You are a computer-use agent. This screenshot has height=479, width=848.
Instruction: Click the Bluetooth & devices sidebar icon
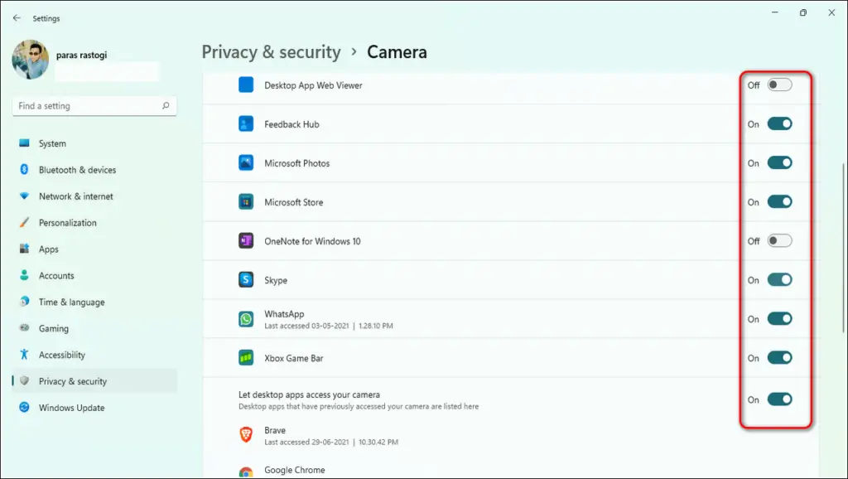tap(24, 170)
